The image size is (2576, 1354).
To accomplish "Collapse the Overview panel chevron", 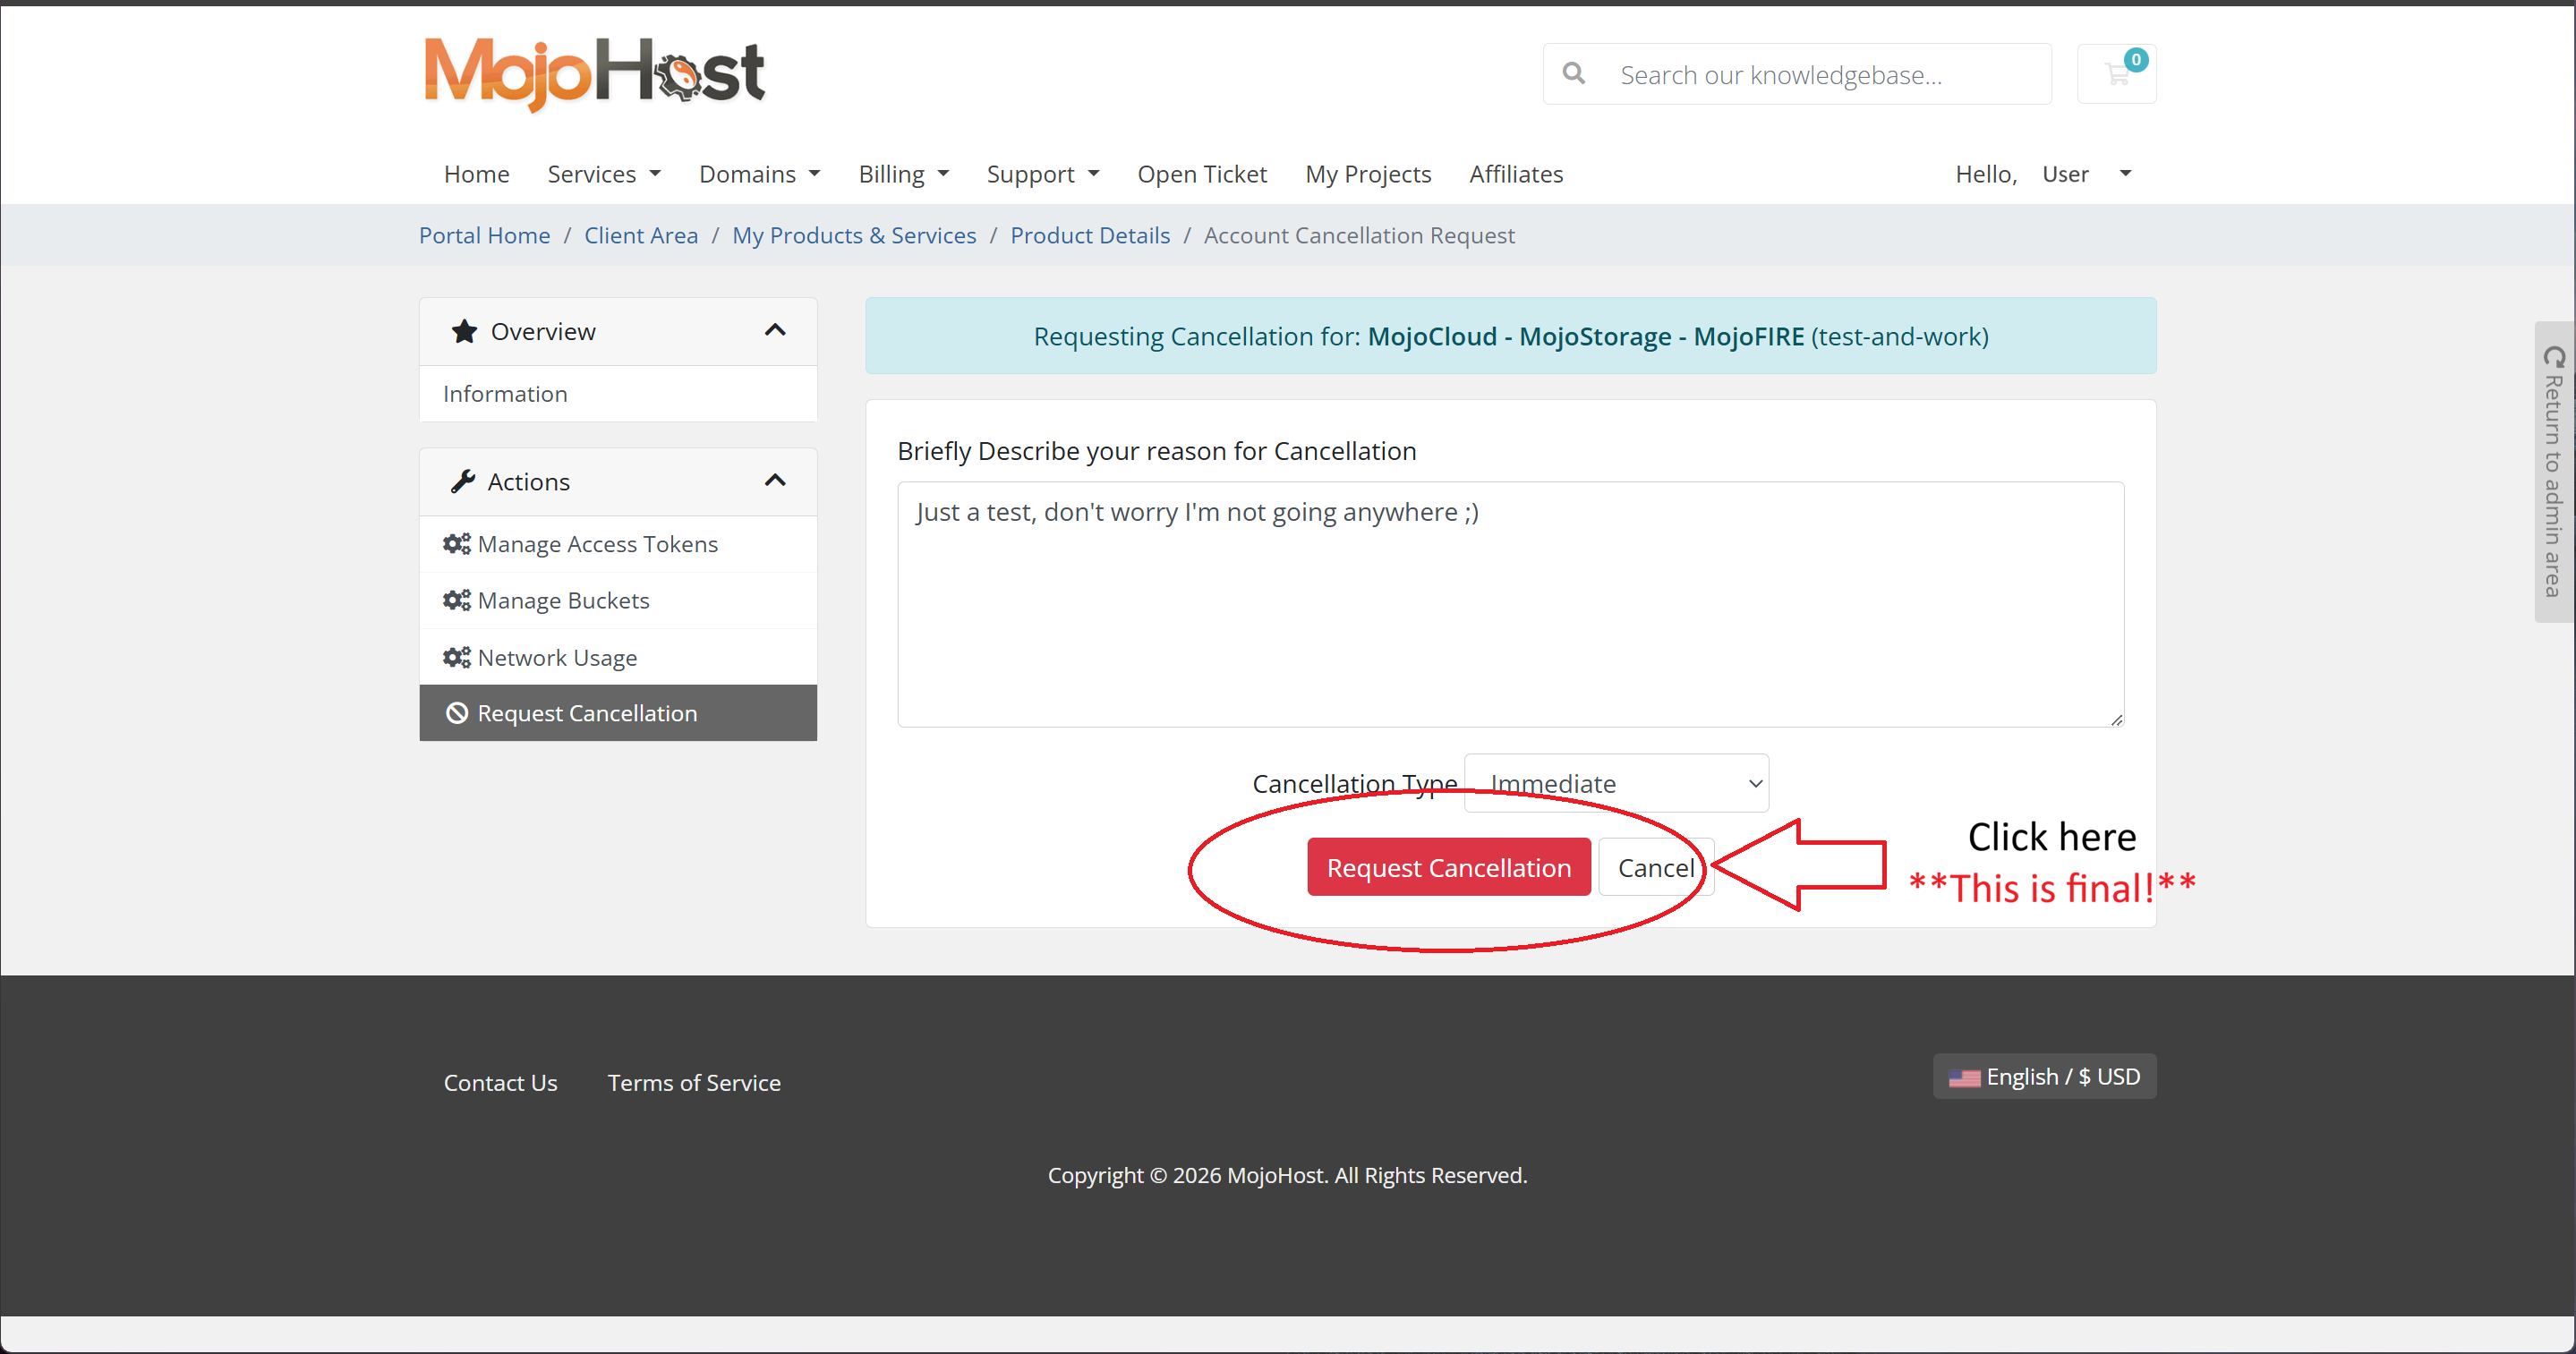I will [775, 330].
